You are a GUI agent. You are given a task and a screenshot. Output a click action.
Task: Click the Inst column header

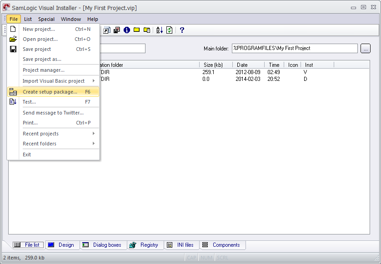coord(317,65)
